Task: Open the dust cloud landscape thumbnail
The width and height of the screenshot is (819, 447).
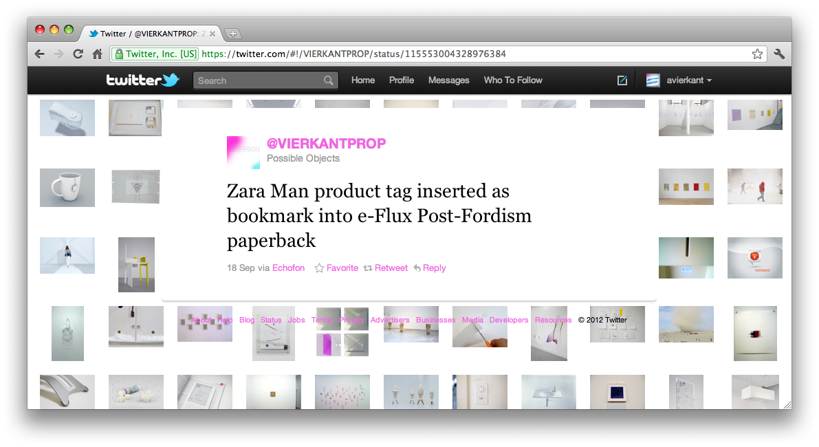Action: tap(686, 325)
